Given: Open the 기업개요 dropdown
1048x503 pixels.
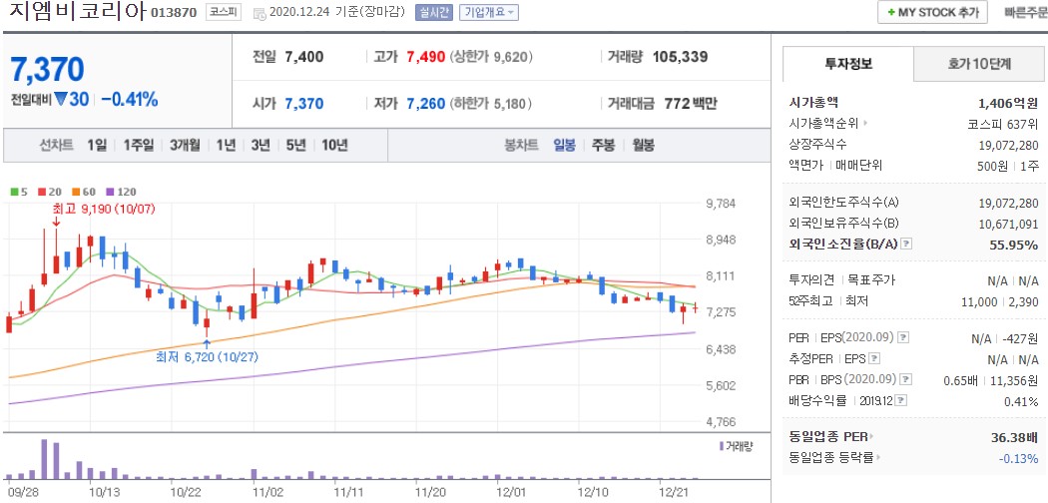Looking at the screenshot, I should pos(488,12).
